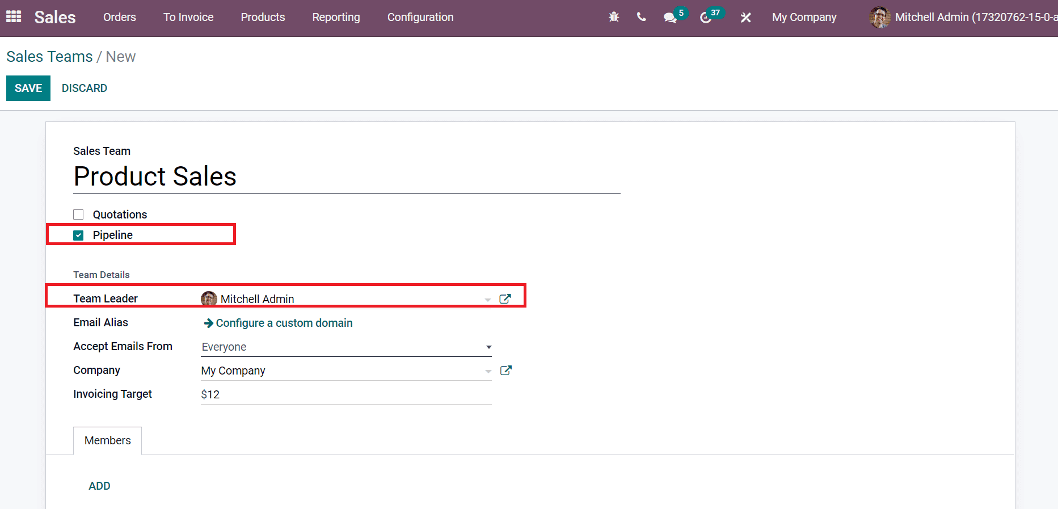Click Mitchell Admin avatar in top bar

click(880, 17)
